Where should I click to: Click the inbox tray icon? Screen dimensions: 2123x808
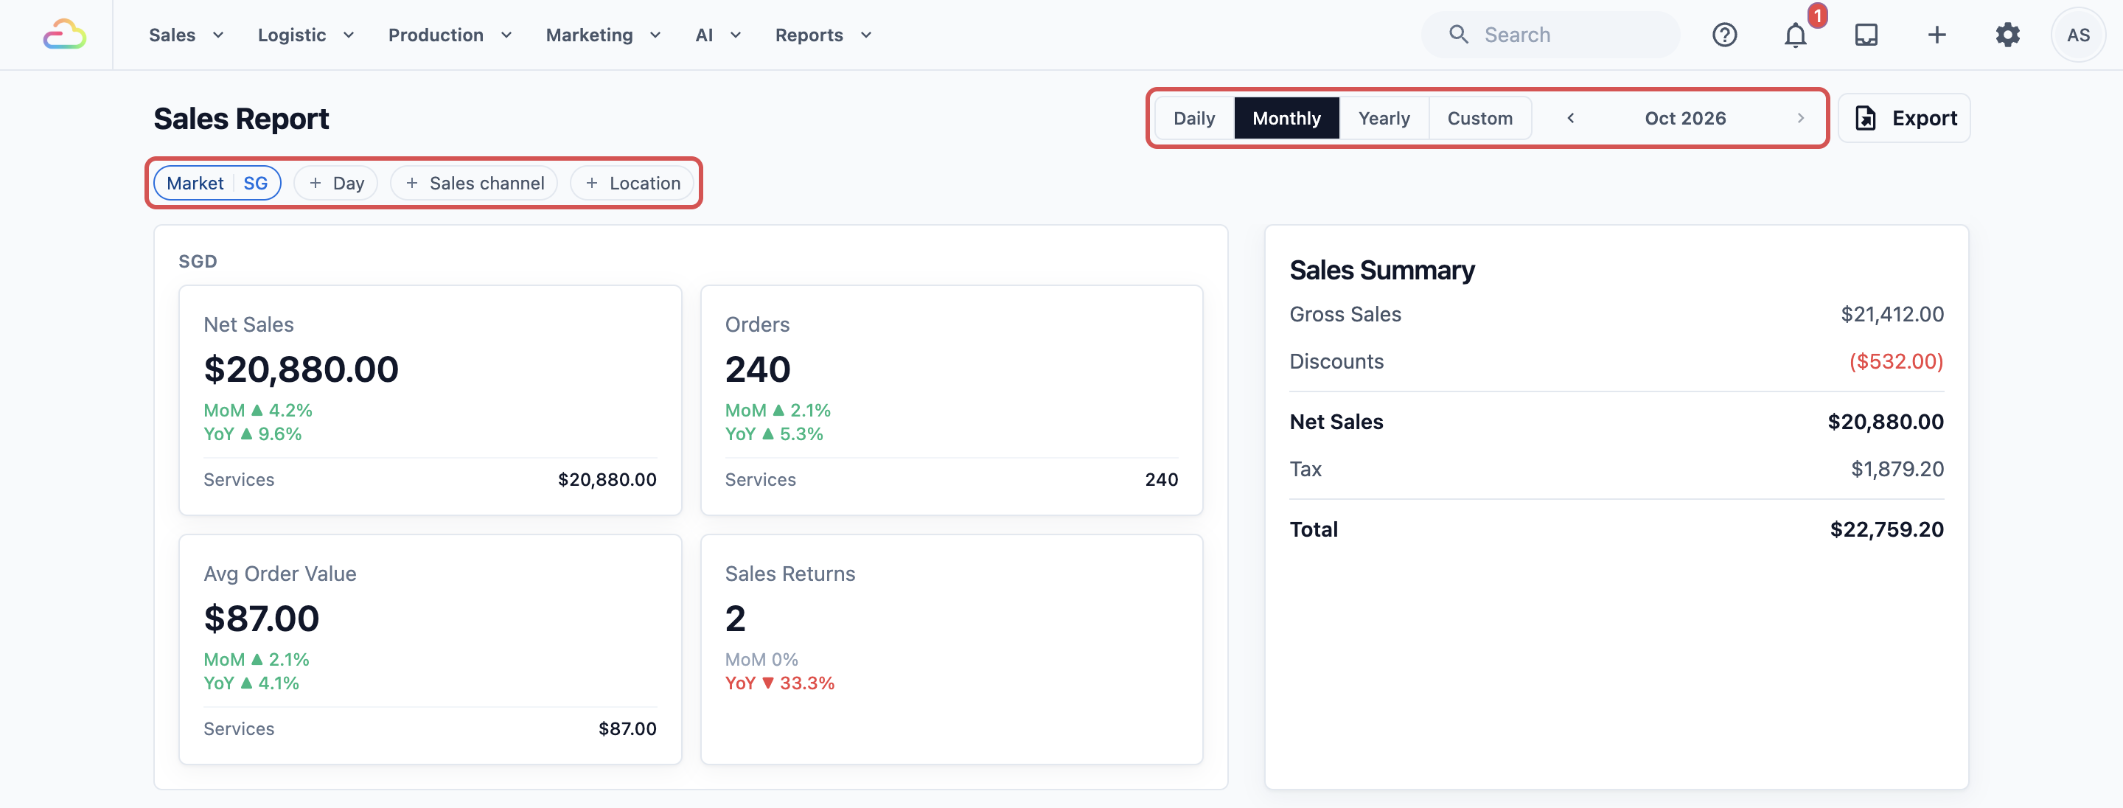(x=1866, y=35)
